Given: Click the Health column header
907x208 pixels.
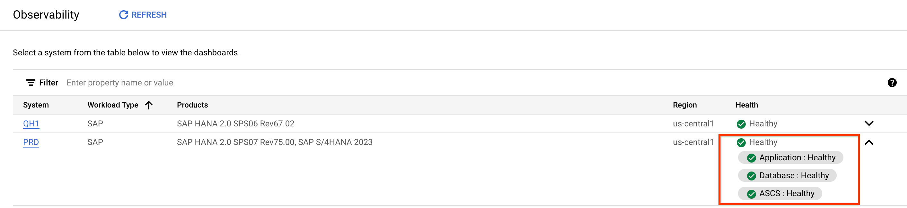Looking at the screenshot, I should click(x=746, y=105).
